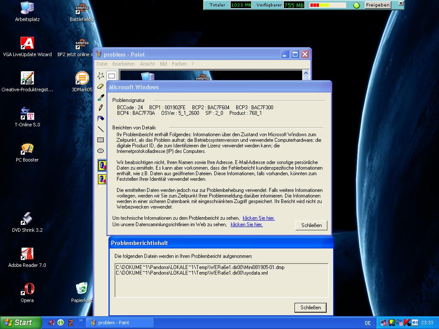
Task: Pick the Eraser tool in Paint
Action: click(x=101, y=87)
